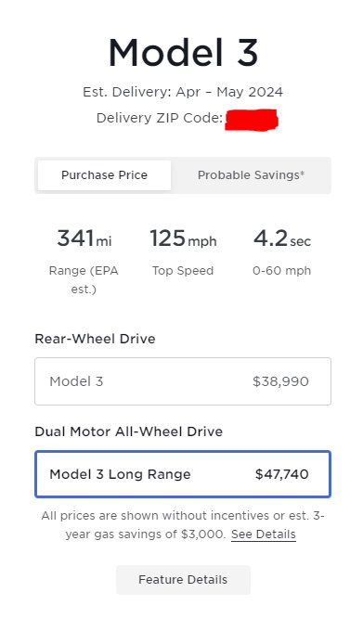Click the $38,990 price text
The height and width of the screenshot is (618, 350).
click(x=280, y=381)
